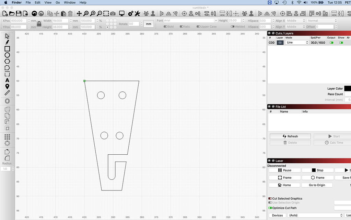Click the Refresh button in File List

click(290, 136)
